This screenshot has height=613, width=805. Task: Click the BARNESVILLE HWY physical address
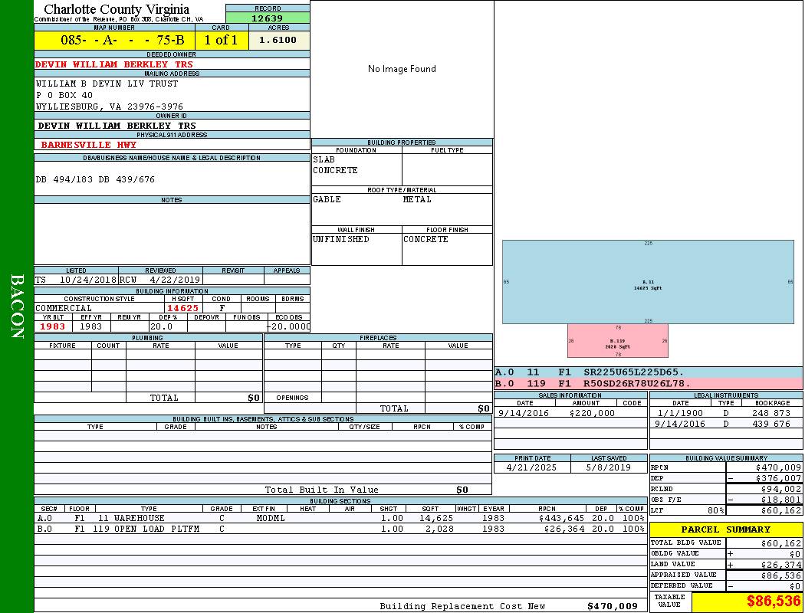click(x=89, y=144)
